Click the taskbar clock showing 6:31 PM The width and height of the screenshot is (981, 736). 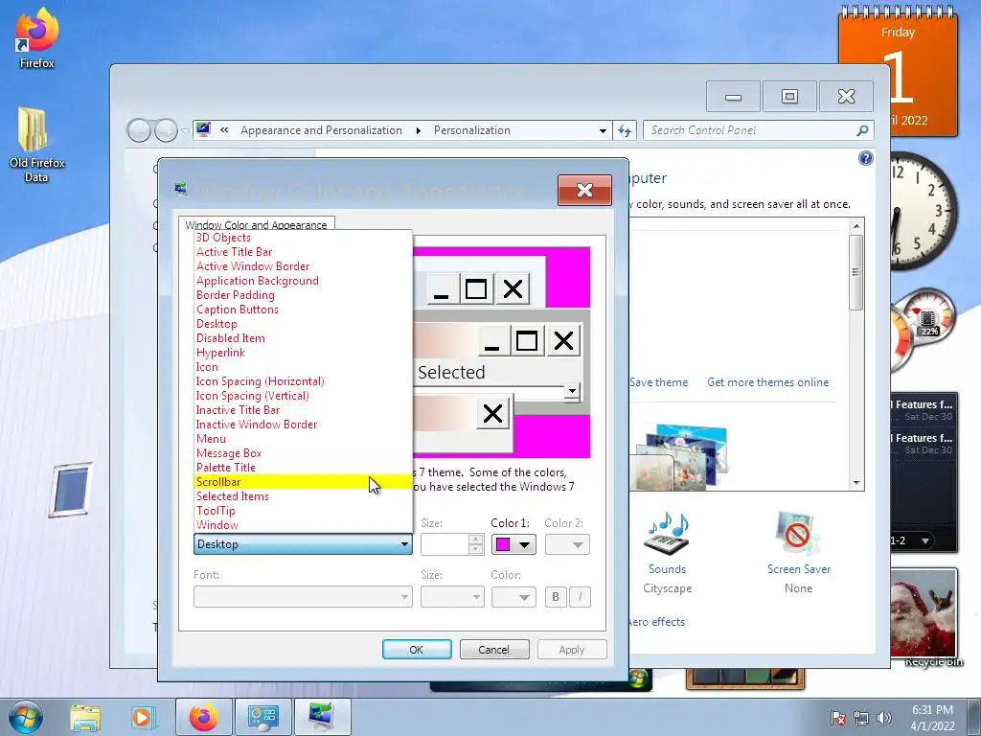click(932, 718)
